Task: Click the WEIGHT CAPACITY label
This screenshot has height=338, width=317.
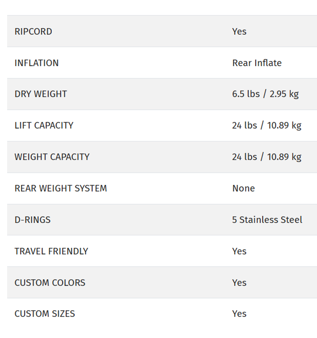Action: (52, 157)
